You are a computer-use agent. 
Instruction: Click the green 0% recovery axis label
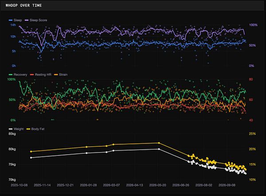point(13,120)
